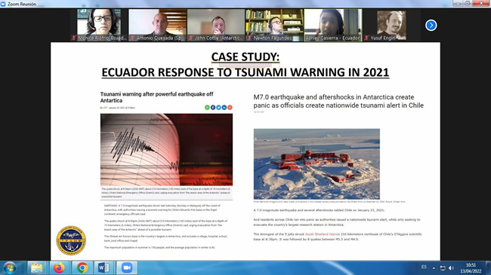
Task: Click the Antarctic research base photo
Action: (317, 164)
